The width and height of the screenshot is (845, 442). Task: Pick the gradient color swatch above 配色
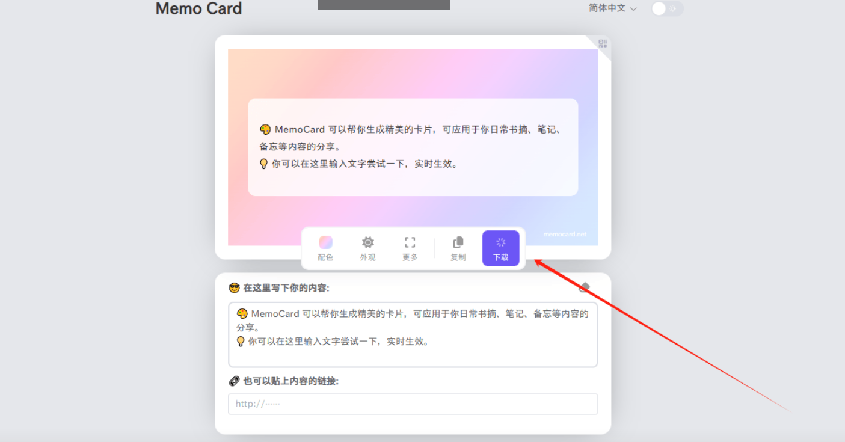point(325,242)
